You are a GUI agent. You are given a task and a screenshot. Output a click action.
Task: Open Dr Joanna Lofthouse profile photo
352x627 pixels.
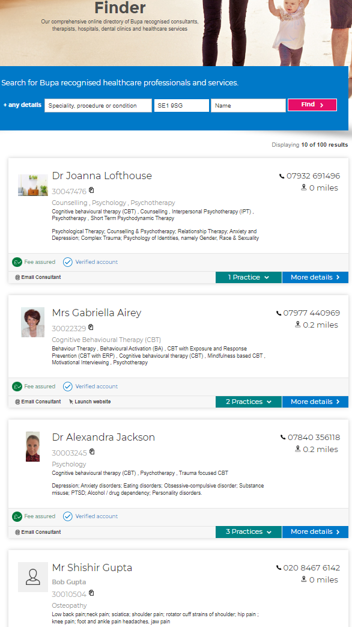[x=33, y=185]
